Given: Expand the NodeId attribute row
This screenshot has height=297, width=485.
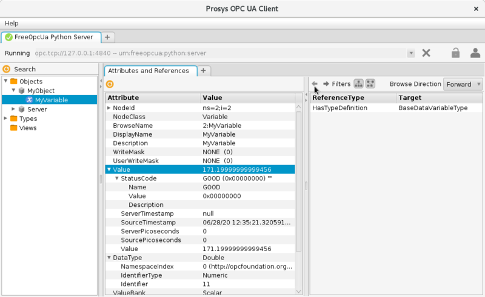Looking at the screenshot, I should click(109, 107).
